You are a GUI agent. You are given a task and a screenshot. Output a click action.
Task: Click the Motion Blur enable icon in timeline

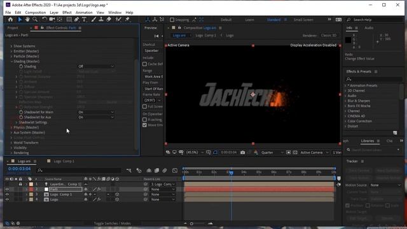pyautogui.click(x=165, y=170)
